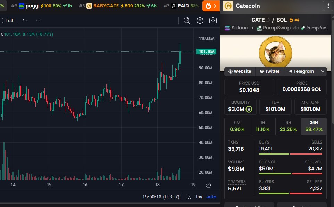Click the buyers/sellers ratio bar

291,193
